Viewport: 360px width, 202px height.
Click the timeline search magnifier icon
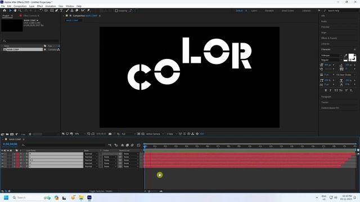click(23, 145)
